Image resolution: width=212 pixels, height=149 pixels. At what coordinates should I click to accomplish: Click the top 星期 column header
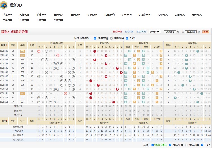(13, 45)
